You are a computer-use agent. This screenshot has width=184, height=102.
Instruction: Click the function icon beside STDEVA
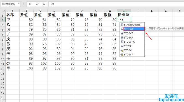(x=122, y=37)
